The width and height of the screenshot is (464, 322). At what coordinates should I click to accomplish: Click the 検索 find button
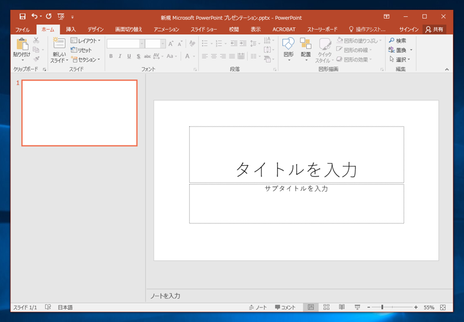point(398,41)
